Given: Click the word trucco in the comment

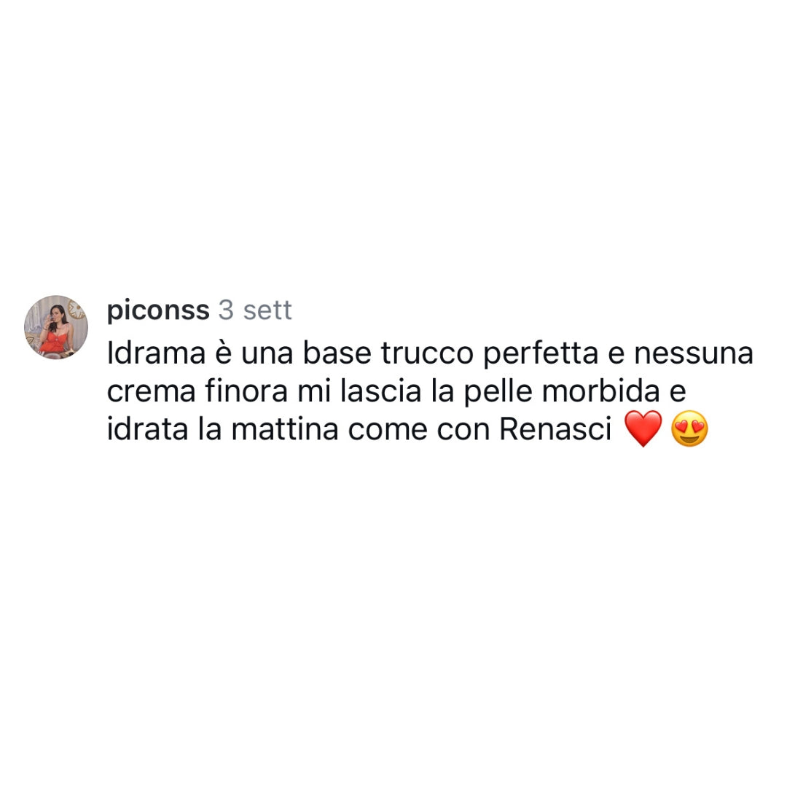Looking at the screenshot, I should click(427, 353).
